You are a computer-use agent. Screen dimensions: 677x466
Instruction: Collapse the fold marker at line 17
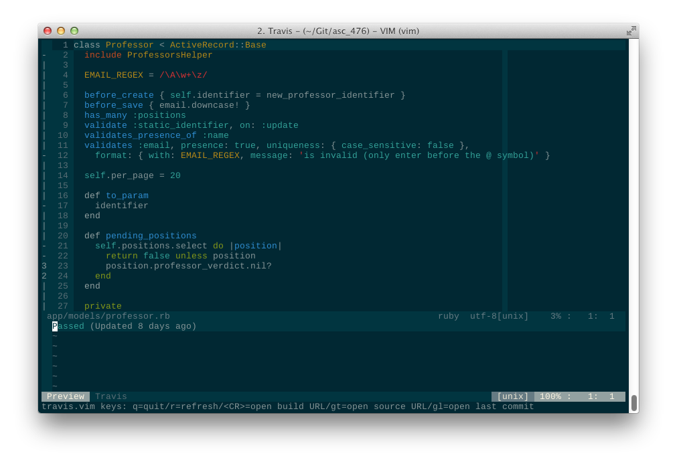[44, 206]
